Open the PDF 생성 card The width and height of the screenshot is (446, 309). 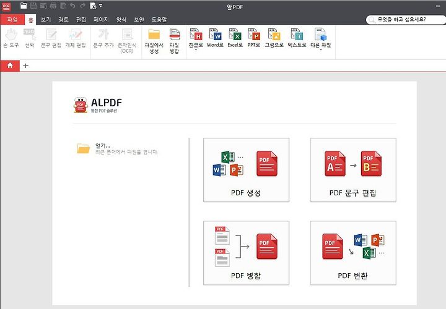click(x=247, y=170)
